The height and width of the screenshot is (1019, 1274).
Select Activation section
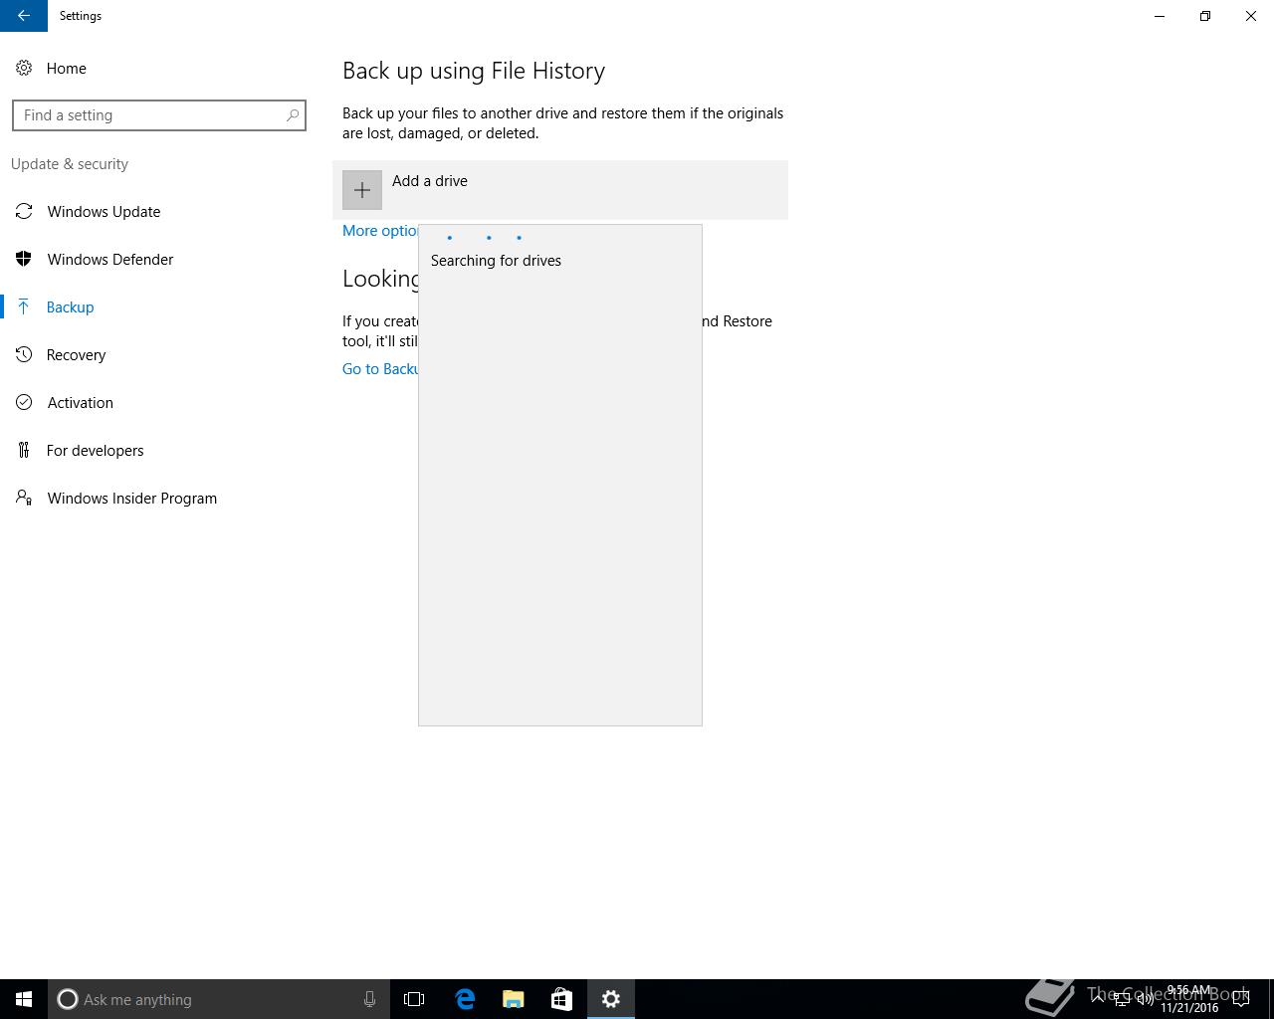159,402
